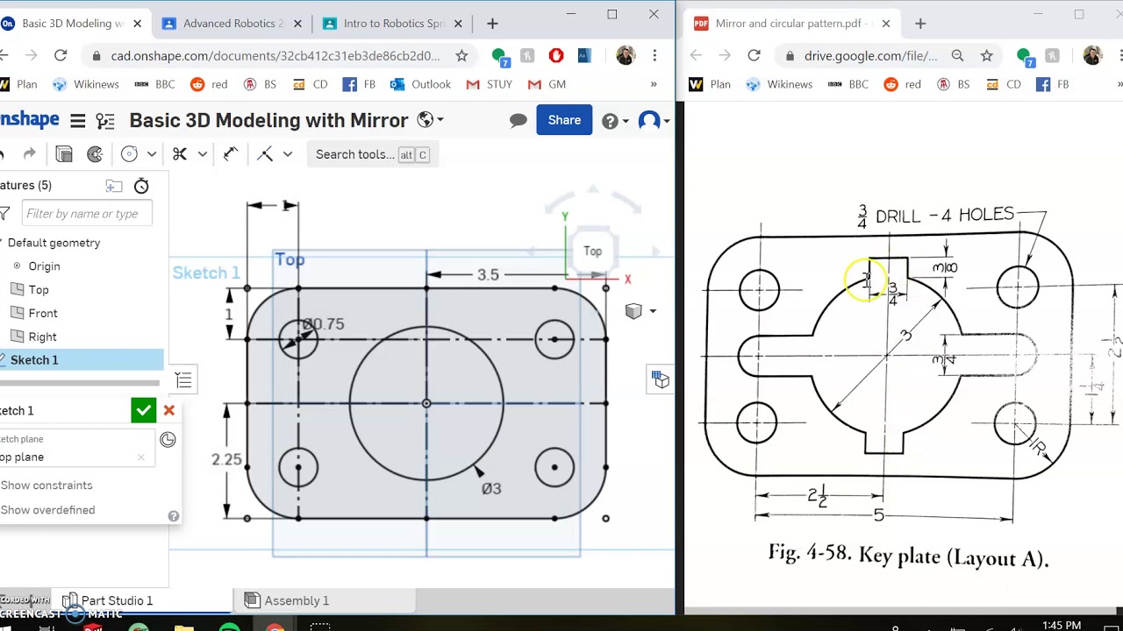Expand the trim tool dropdown arrow
Viewport: 1123px width, 631px height.
[202, 154]
